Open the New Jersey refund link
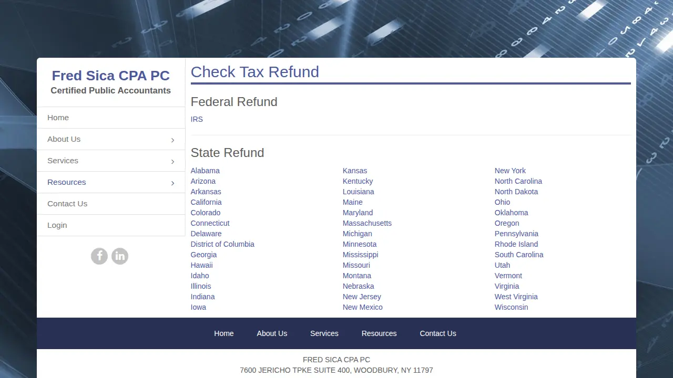This screenshot has height=378, width=673. pyautogui.click(x=362, y=297)
